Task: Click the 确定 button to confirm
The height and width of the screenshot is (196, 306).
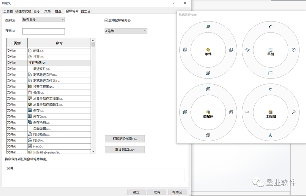Action: click(136, 192)
